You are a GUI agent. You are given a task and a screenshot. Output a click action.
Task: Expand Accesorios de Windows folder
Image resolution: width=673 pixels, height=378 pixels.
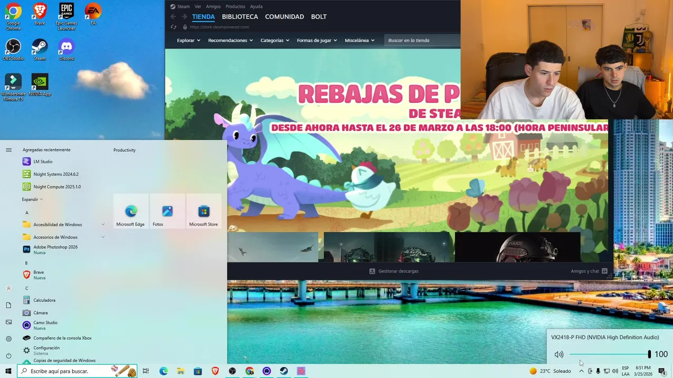coord(64,237)
